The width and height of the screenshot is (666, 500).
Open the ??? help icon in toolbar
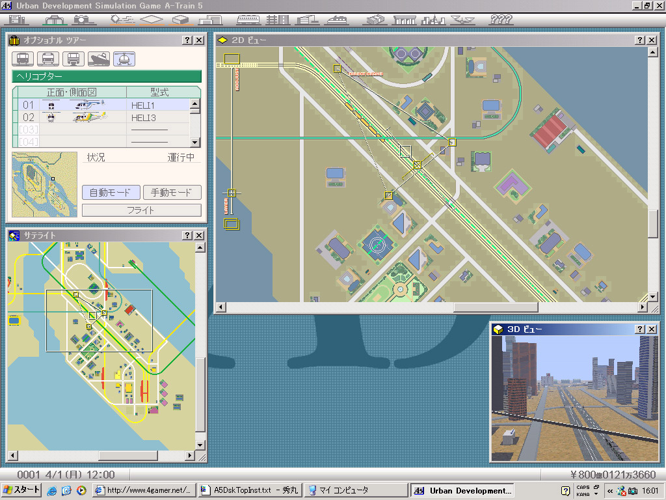point(501,19)
